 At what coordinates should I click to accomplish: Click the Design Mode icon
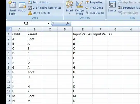(x=80, y=8)
